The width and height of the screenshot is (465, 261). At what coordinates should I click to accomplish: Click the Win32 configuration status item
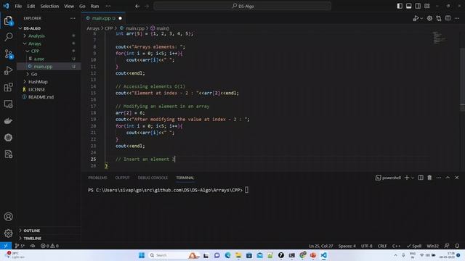click(x=432, y=246)
